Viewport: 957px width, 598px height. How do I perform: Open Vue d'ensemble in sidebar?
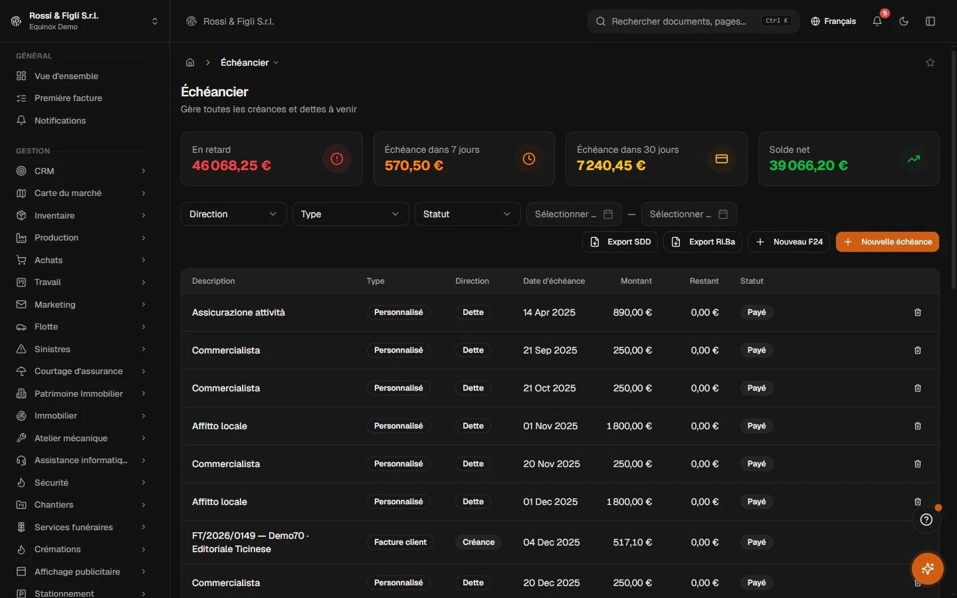[81, 76]
